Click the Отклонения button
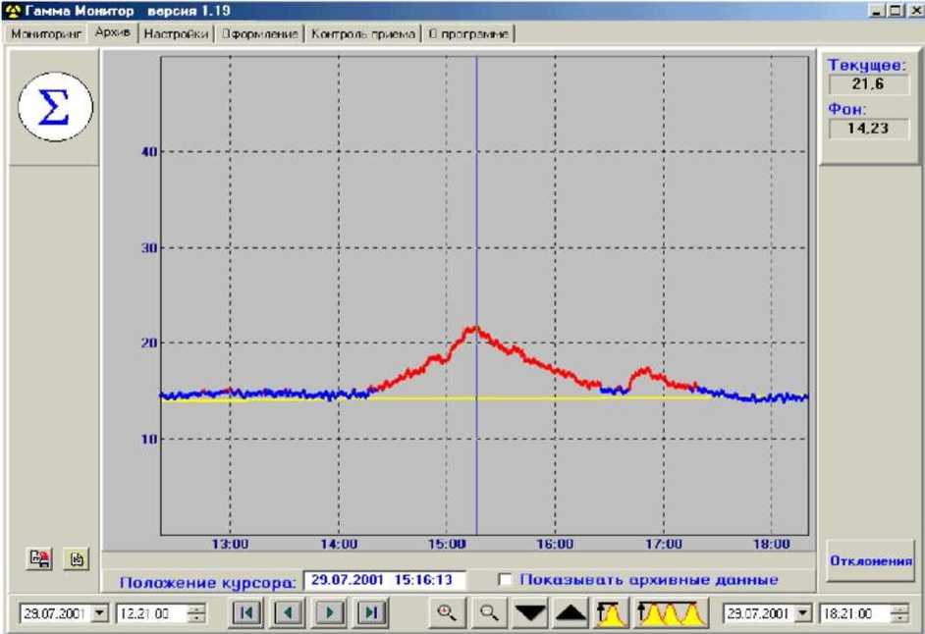 [871, 560]
